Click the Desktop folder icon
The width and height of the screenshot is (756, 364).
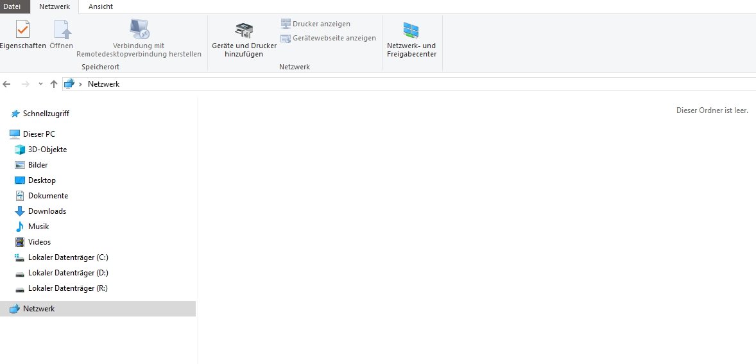click(20, 180)
